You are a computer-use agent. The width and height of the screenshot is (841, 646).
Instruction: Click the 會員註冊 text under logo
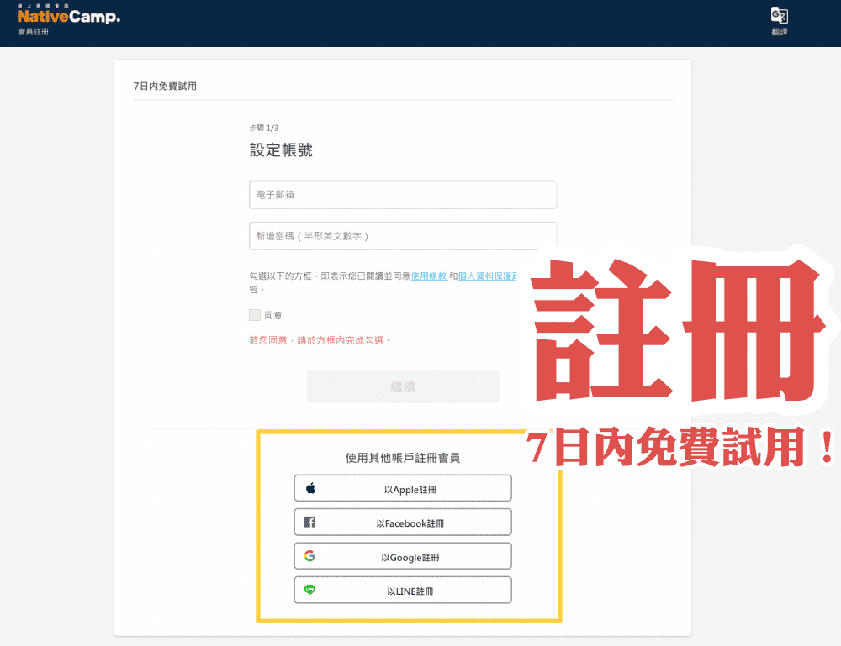pyautogui.click(x=34, y=32)
